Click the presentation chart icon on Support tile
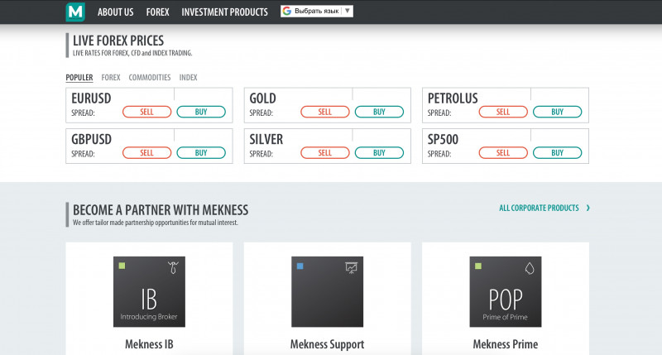The height and width of the screenshot is (355, 662). 351,267
